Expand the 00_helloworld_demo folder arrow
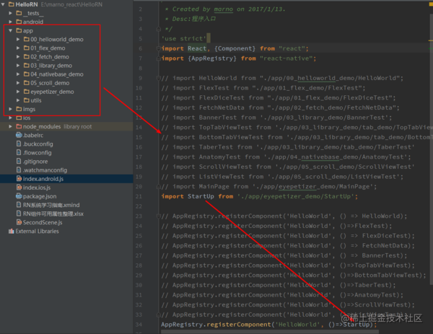The image size is (433, 334). pyautogui.click(x=18, y=39)
